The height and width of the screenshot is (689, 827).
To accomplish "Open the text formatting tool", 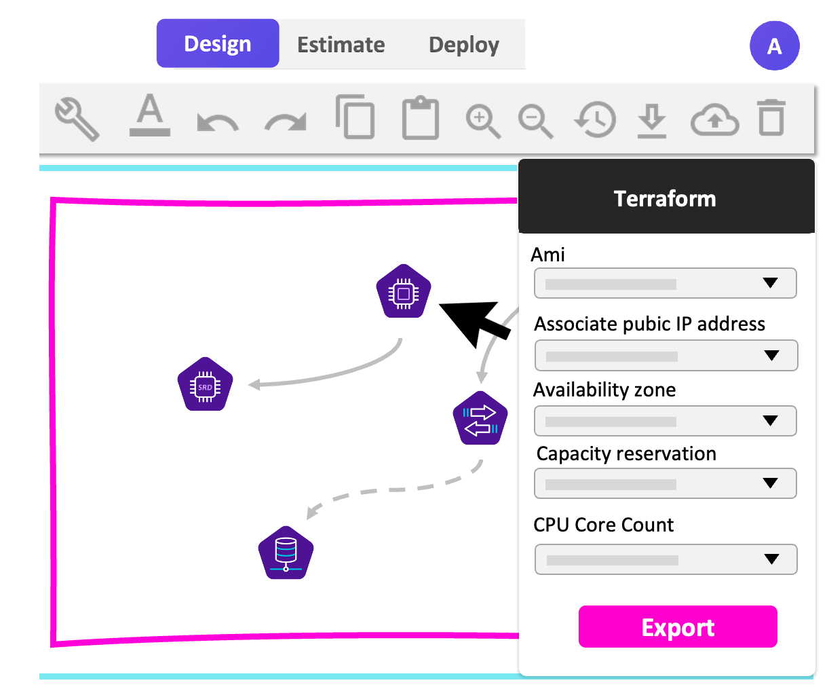I will click(x=149, y=119).
